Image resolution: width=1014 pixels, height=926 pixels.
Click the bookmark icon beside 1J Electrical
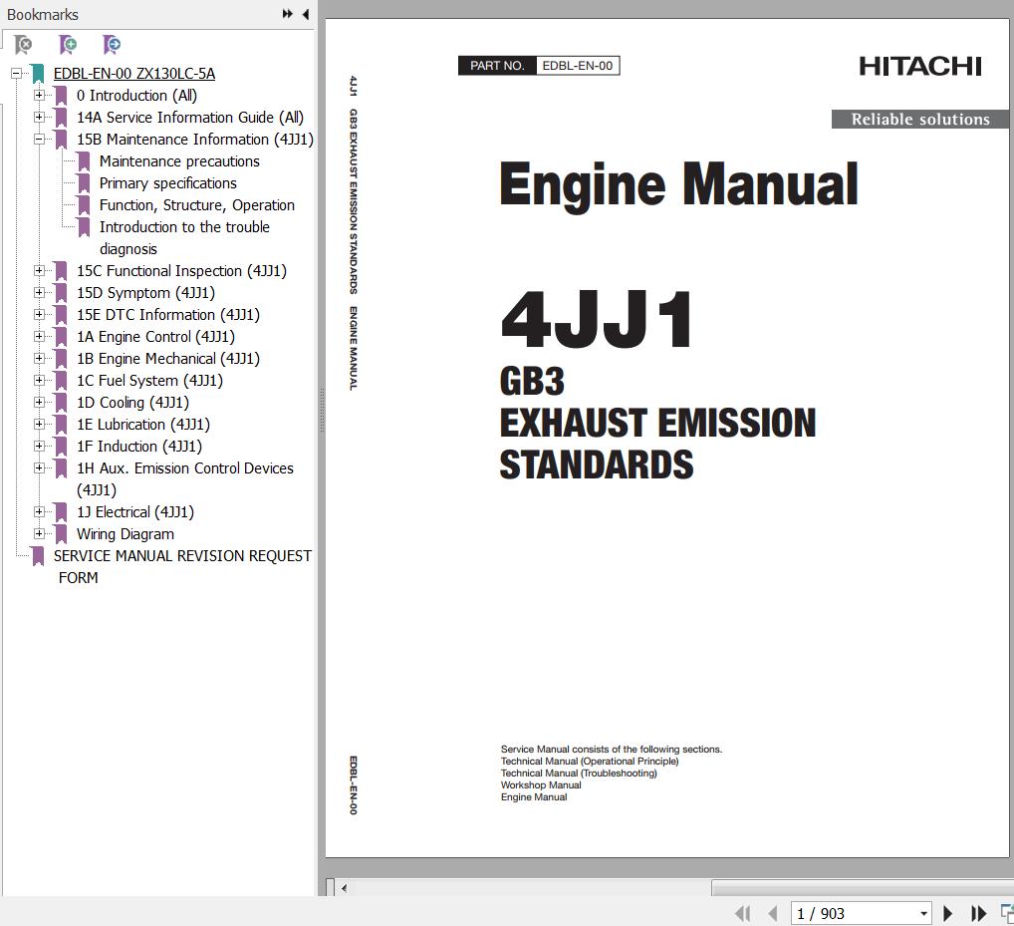(x=62, y=512)
